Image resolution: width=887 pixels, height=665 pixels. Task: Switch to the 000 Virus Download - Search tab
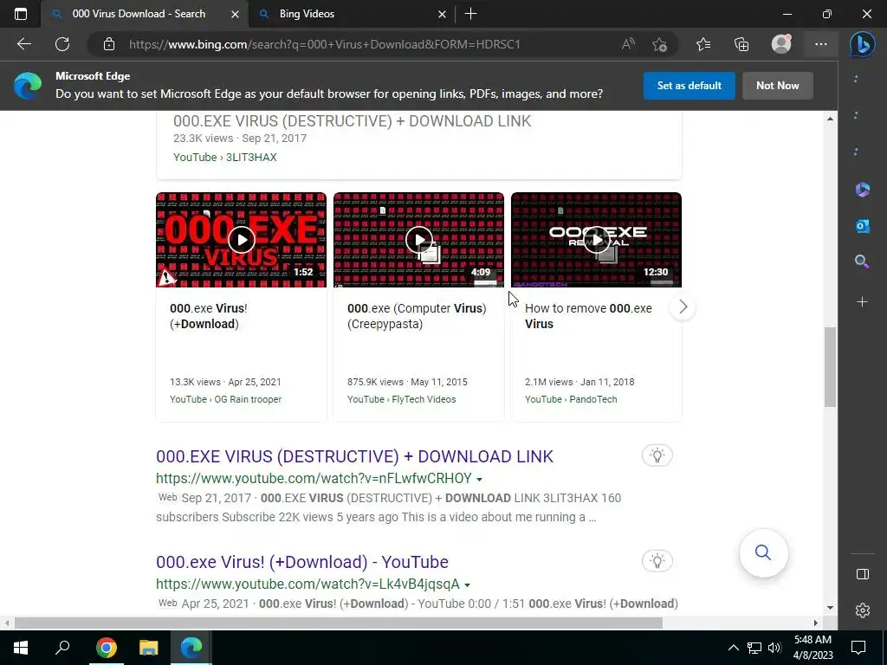(x=139, y=14)
